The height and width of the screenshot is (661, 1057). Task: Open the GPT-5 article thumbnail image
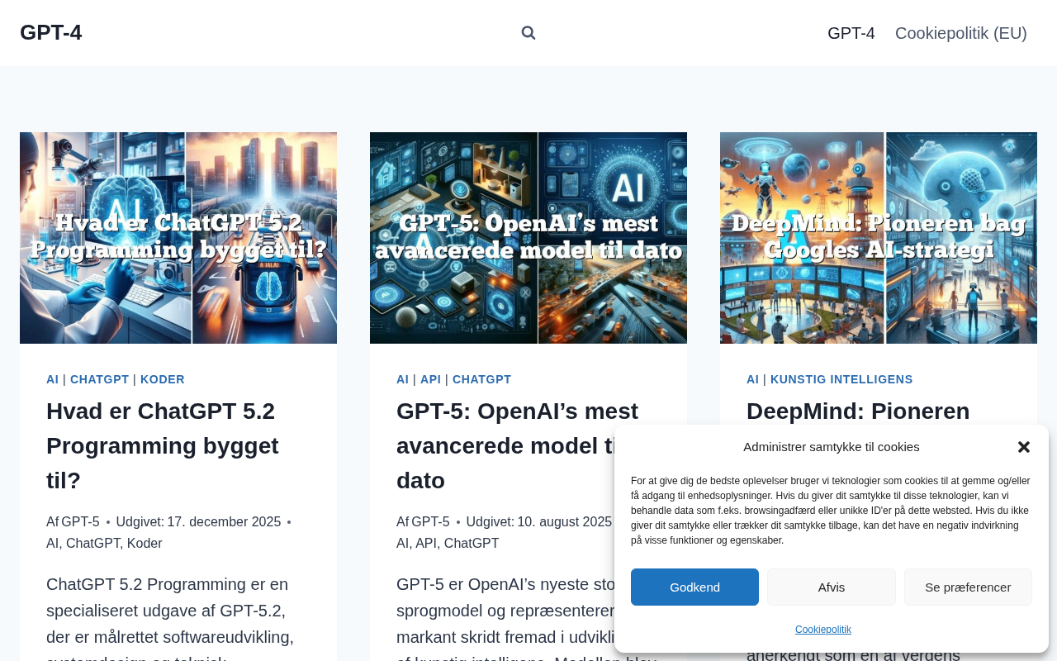click(x=528, y=238)
